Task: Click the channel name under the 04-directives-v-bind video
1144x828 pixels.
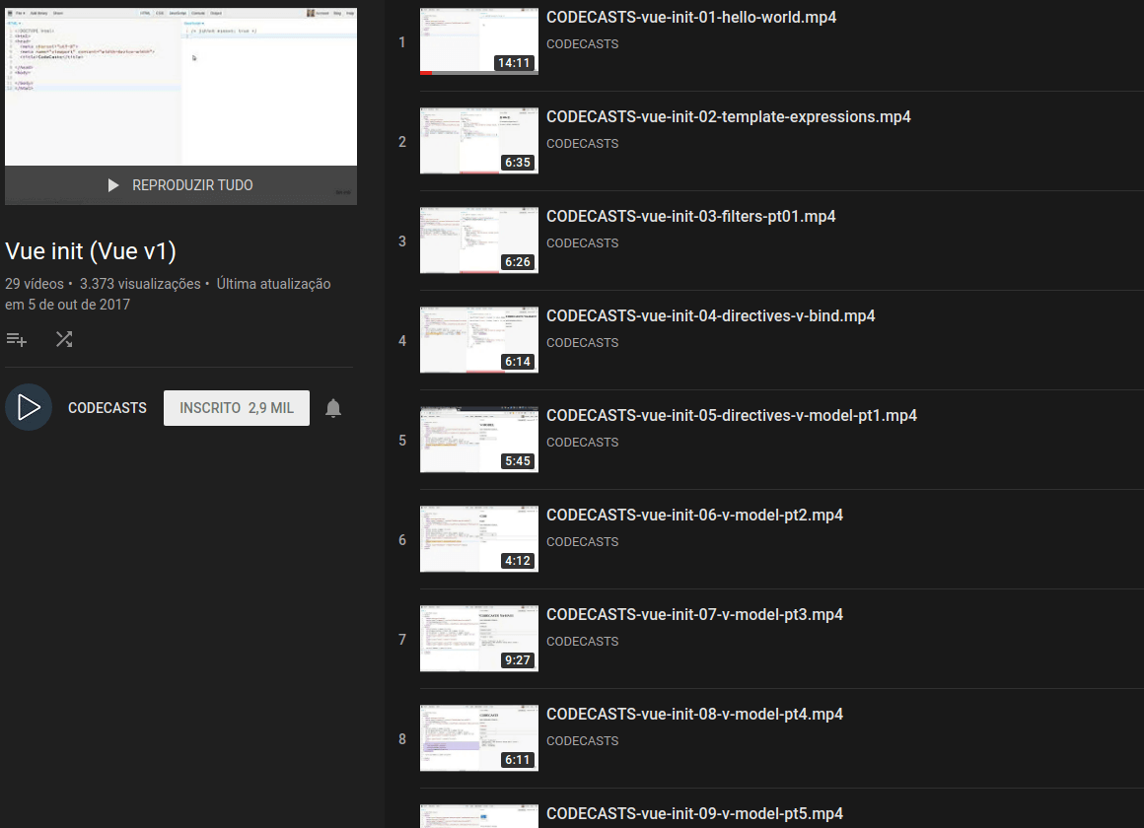Action: pos(582,343)
